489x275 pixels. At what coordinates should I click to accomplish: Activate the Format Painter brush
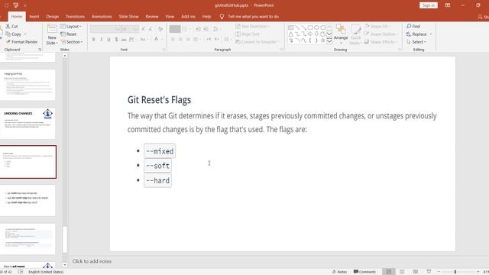[8, 42]
